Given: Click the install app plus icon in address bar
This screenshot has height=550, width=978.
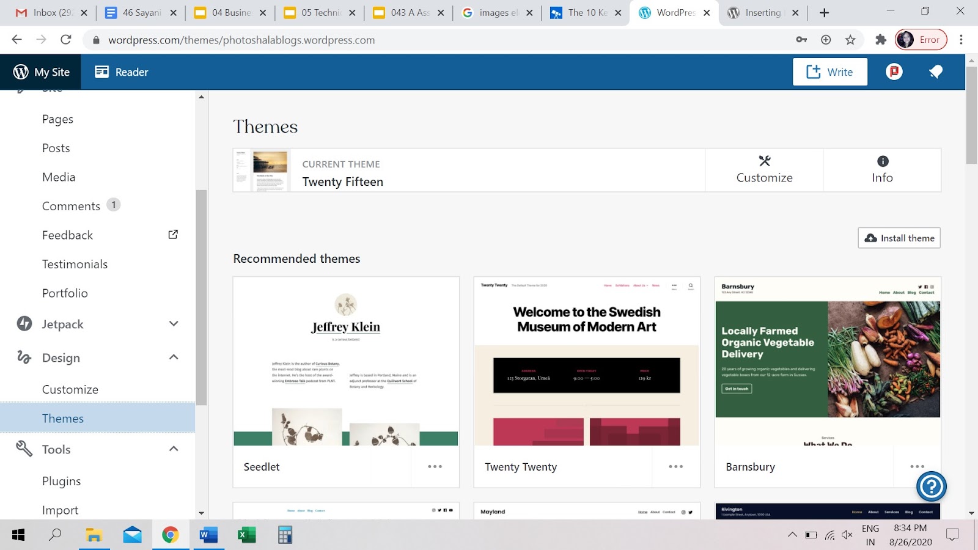Looking at the screenshot, I should pyautogui.click(x=826, y=40).
